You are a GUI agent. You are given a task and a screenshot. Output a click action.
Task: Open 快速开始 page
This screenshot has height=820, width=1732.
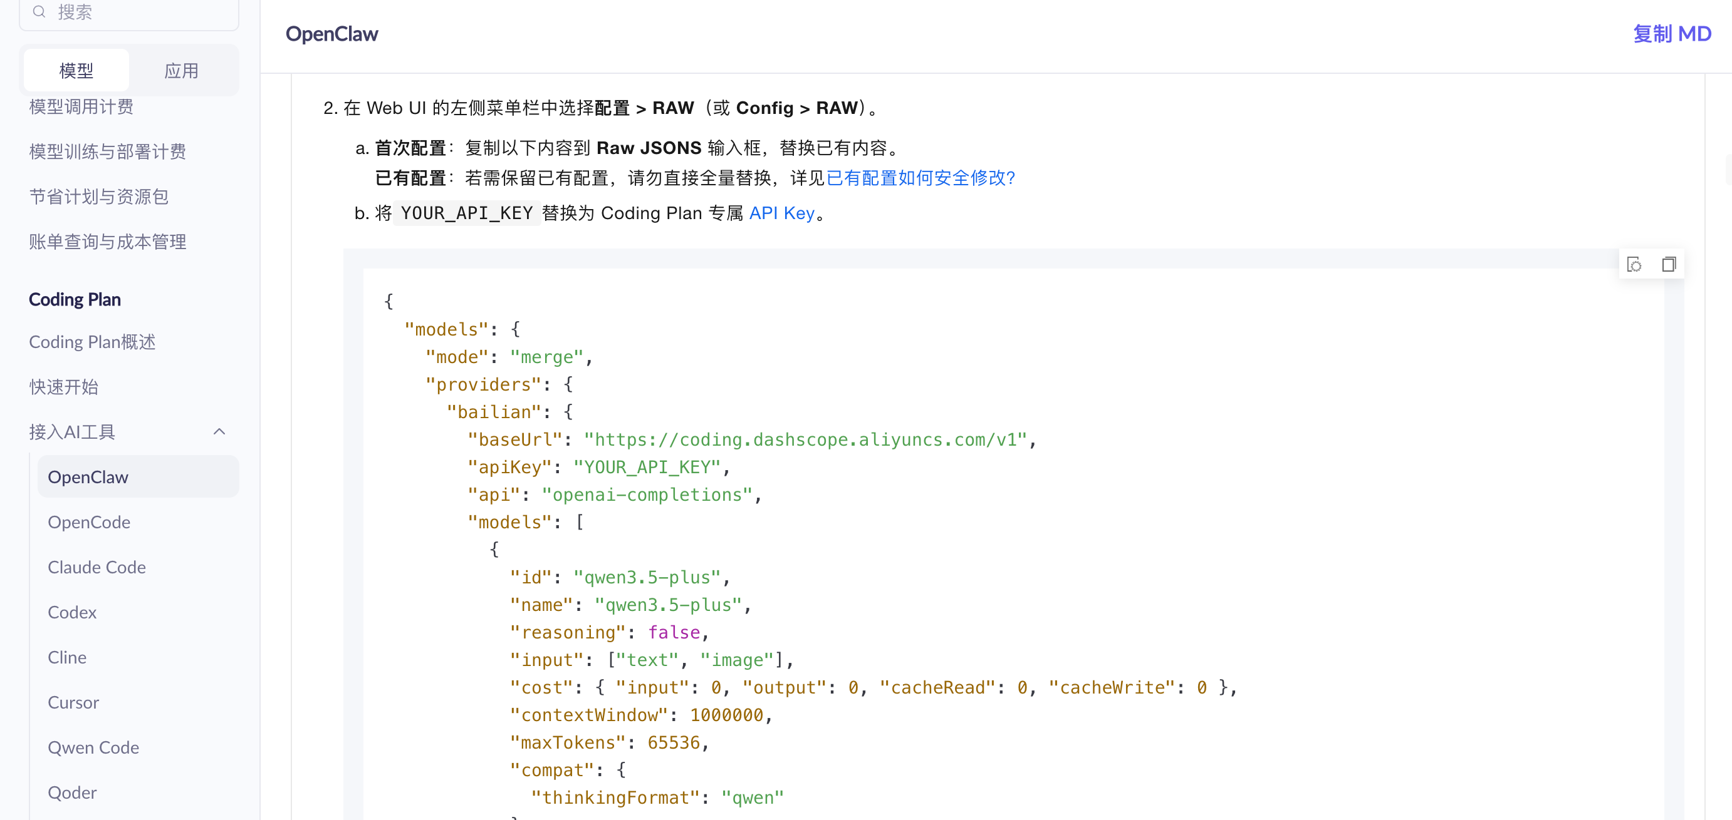64,387
